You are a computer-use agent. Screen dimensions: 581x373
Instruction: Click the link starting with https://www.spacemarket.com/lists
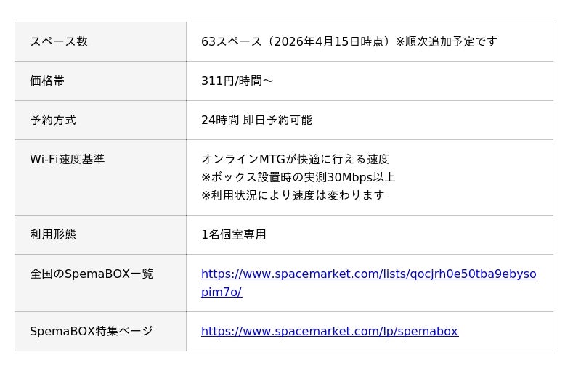coord(368,274)
